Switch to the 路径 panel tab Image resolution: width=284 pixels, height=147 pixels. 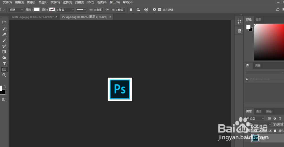(269, 111)
